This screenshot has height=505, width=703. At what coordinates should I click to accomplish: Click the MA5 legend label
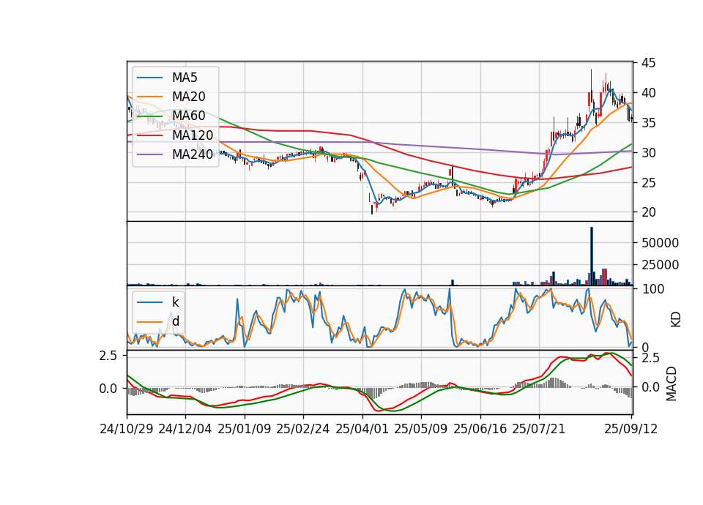(185, 78)
